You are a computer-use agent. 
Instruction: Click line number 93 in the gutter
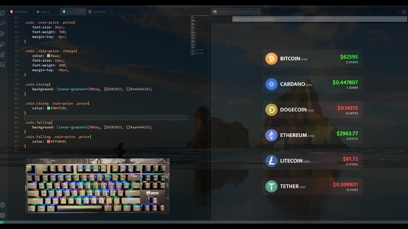(x=17, y=151)
